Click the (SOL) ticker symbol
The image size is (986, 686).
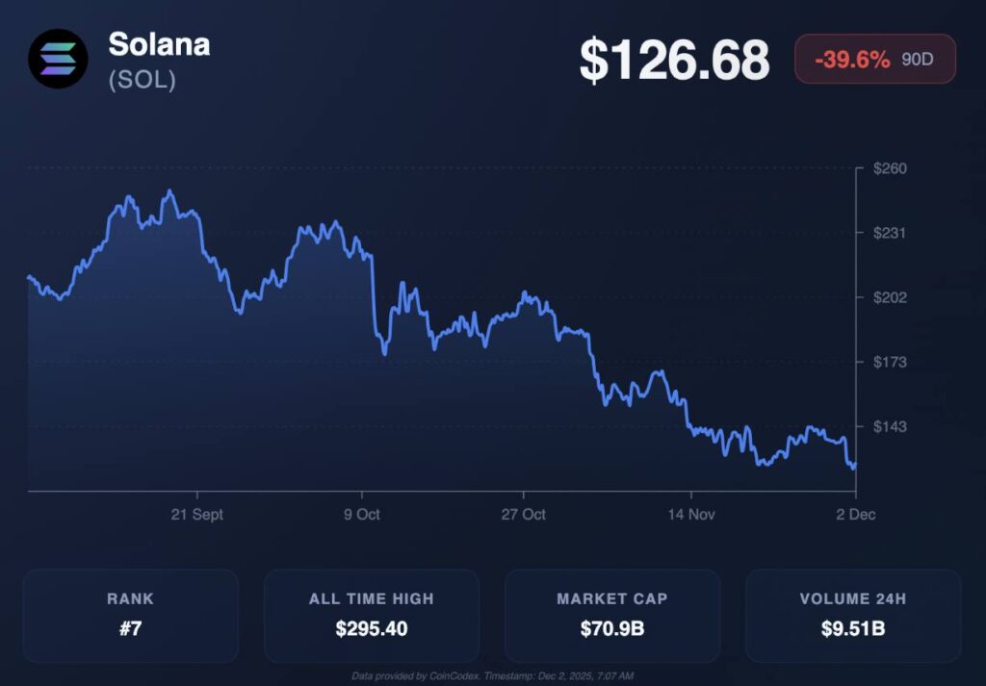[x=142, y=81]
